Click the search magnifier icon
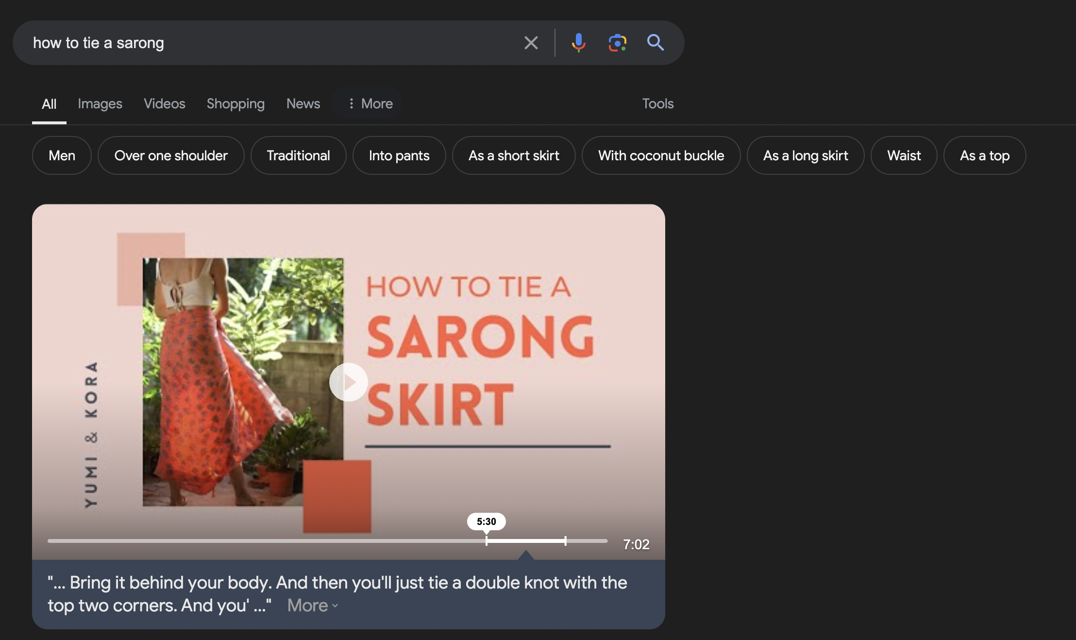 (656, 43)
